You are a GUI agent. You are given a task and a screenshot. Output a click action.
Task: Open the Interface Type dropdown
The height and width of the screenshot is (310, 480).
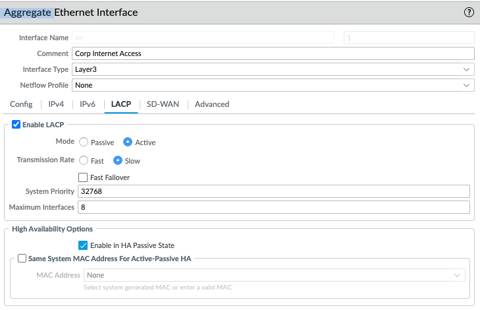click(273, 69)
